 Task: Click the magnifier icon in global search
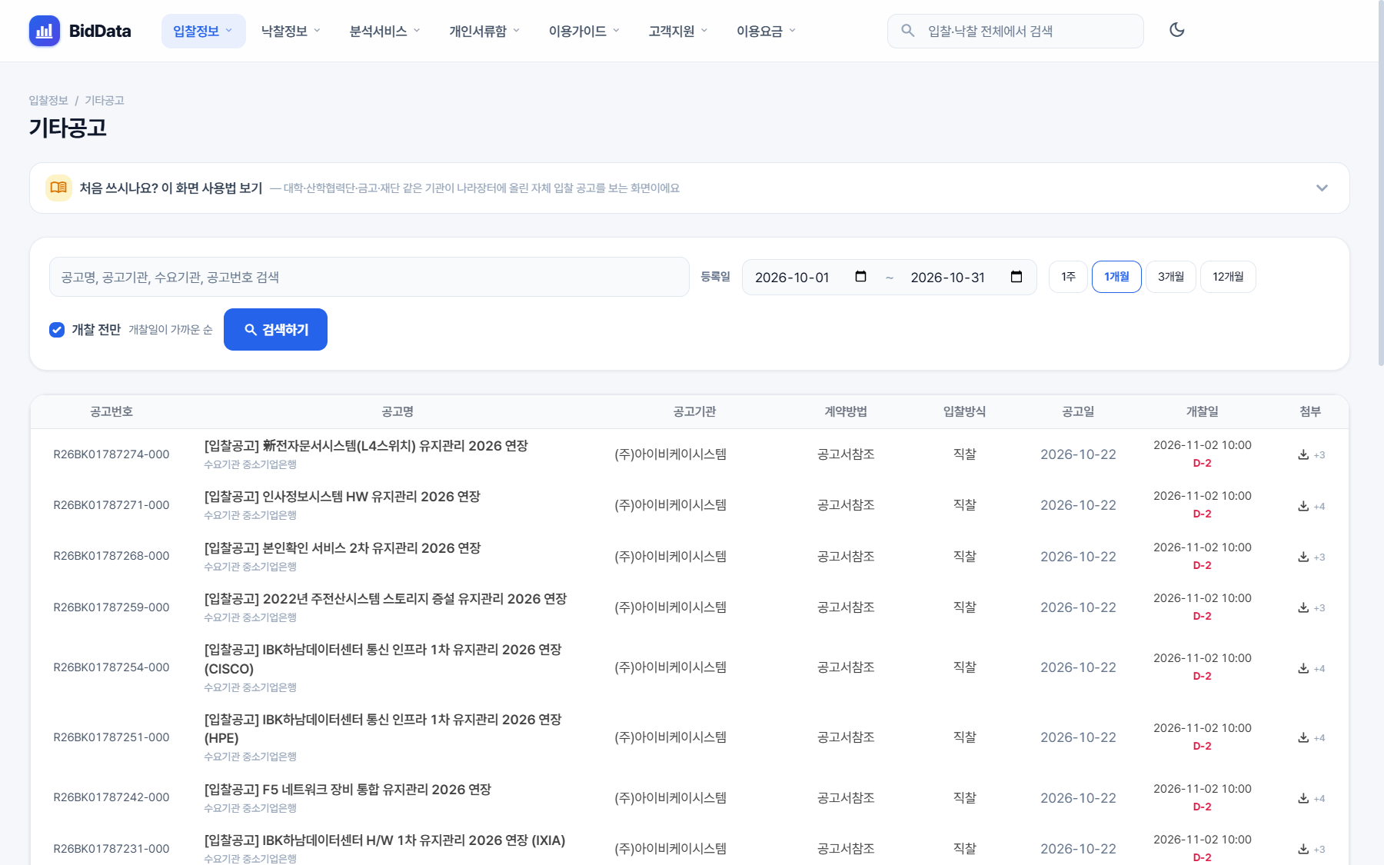(x=907, y=31)
